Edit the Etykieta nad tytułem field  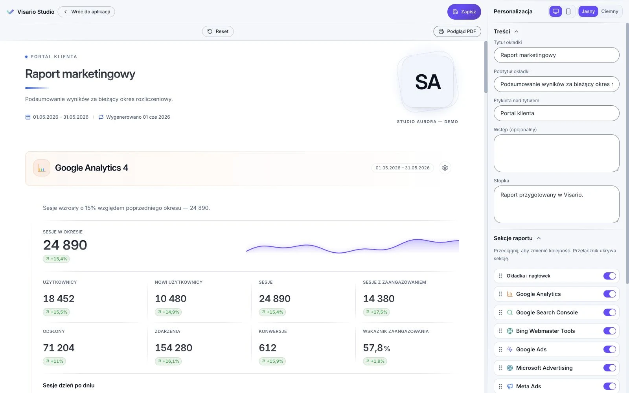click(x=556, y=113)
